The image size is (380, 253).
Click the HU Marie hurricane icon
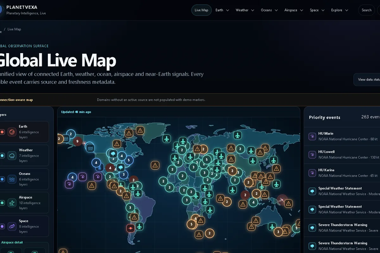tap(313, 136)
